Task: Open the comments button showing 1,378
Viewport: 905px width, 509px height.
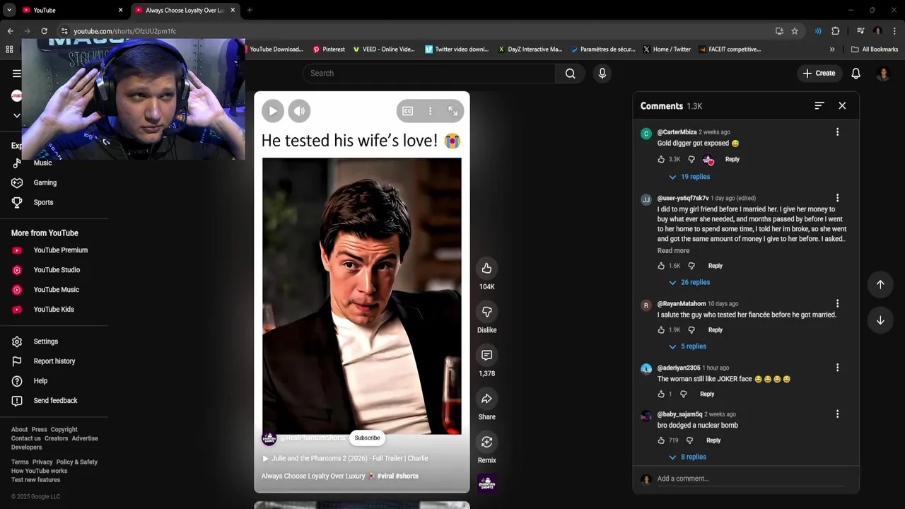Action: coord(486,355)
